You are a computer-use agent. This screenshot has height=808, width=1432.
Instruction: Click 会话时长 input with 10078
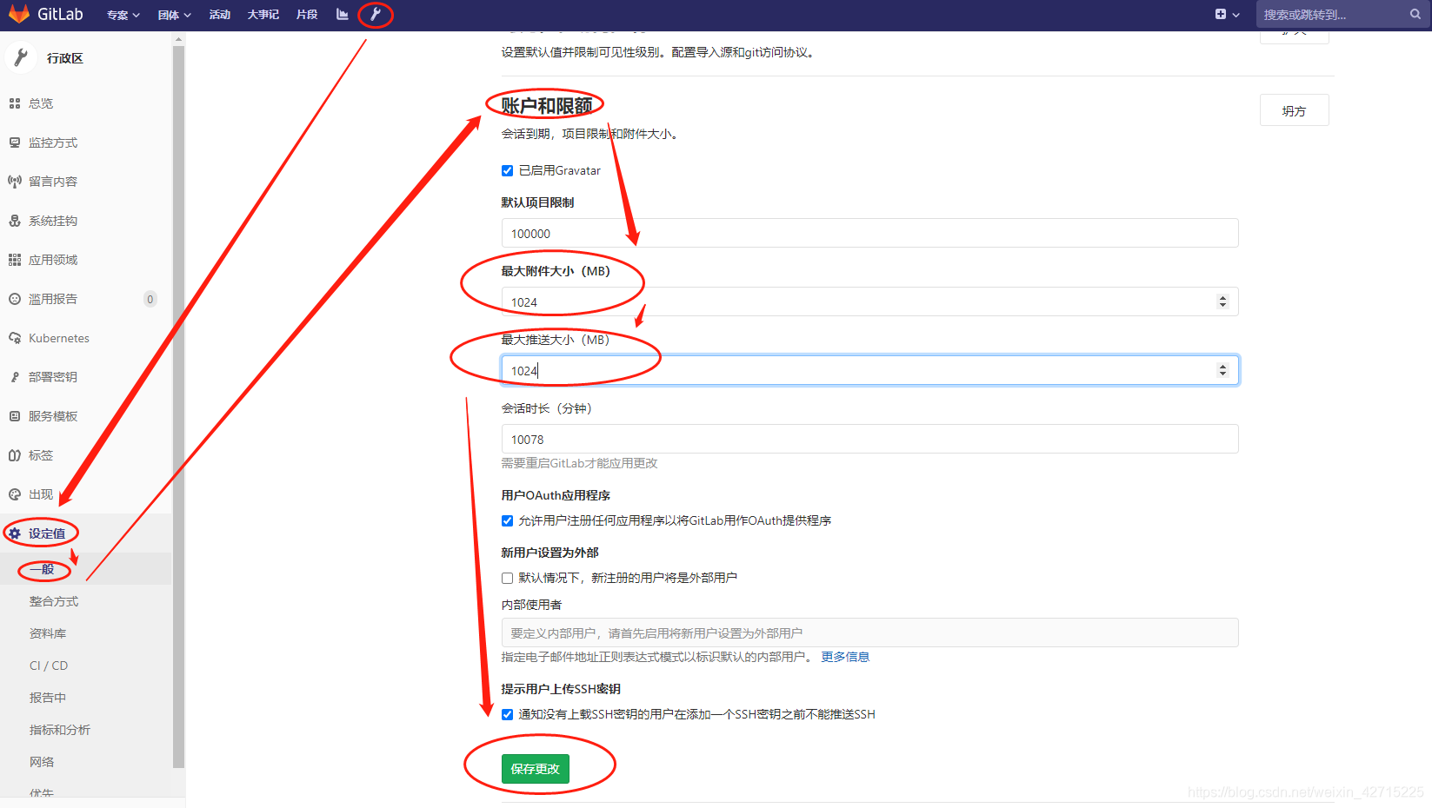[x=869, y=439]
